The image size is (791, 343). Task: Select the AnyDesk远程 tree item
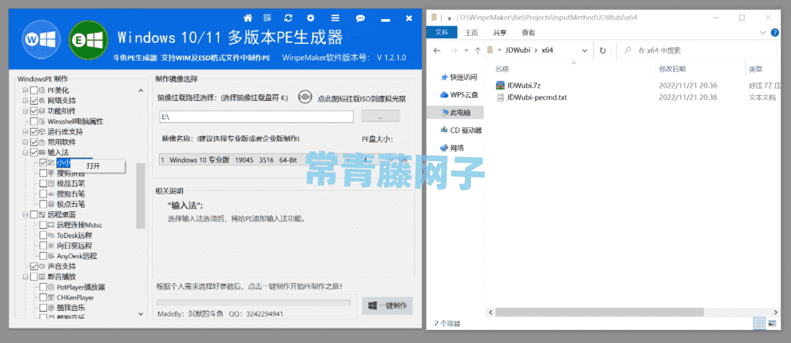pos(77,256)
